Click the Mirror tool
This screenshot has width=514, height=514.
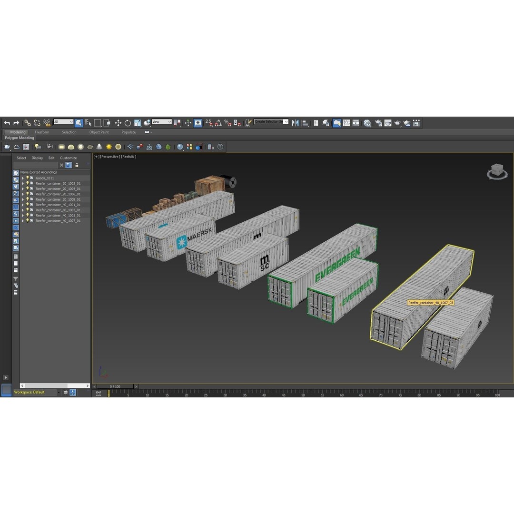point(296,123)
